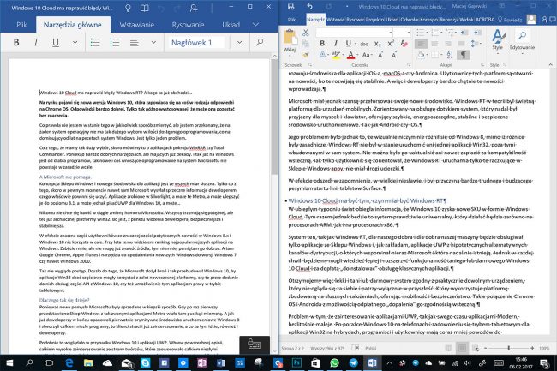Click the Share person icon in Word Mobile title bar
Screen dimensions: 557x371
[194, 9]
